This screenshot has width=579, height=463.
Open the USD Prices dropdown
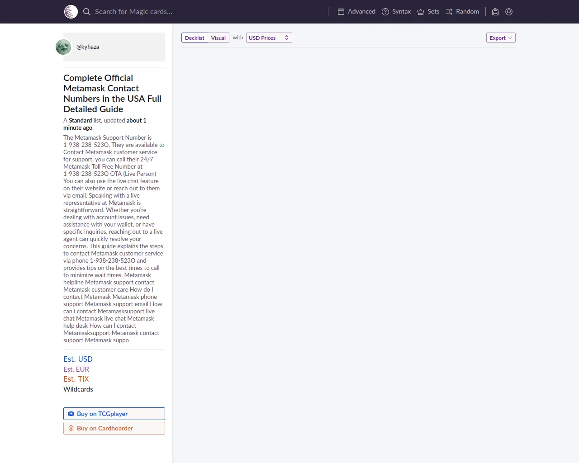269,38
